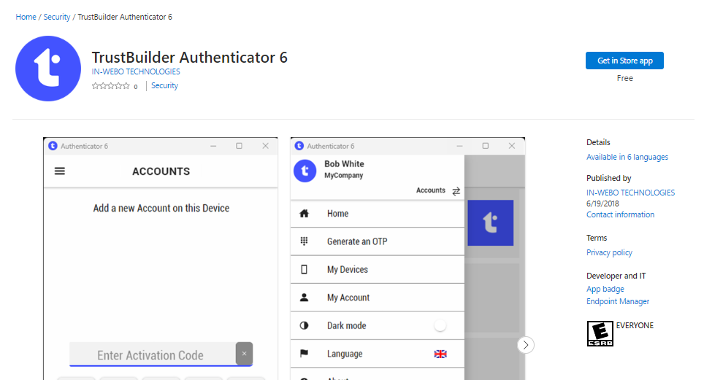This screenshot has height=380, width=704.
Task: Click the Enter Activation Code field
Action: pyautogui.click(x=150, y=355)
